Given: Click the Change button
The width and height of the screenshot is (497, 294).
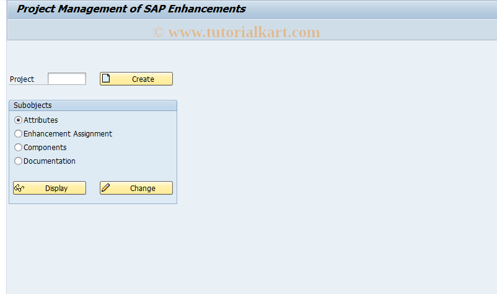Looking at the screenshot, I should 136,188.
